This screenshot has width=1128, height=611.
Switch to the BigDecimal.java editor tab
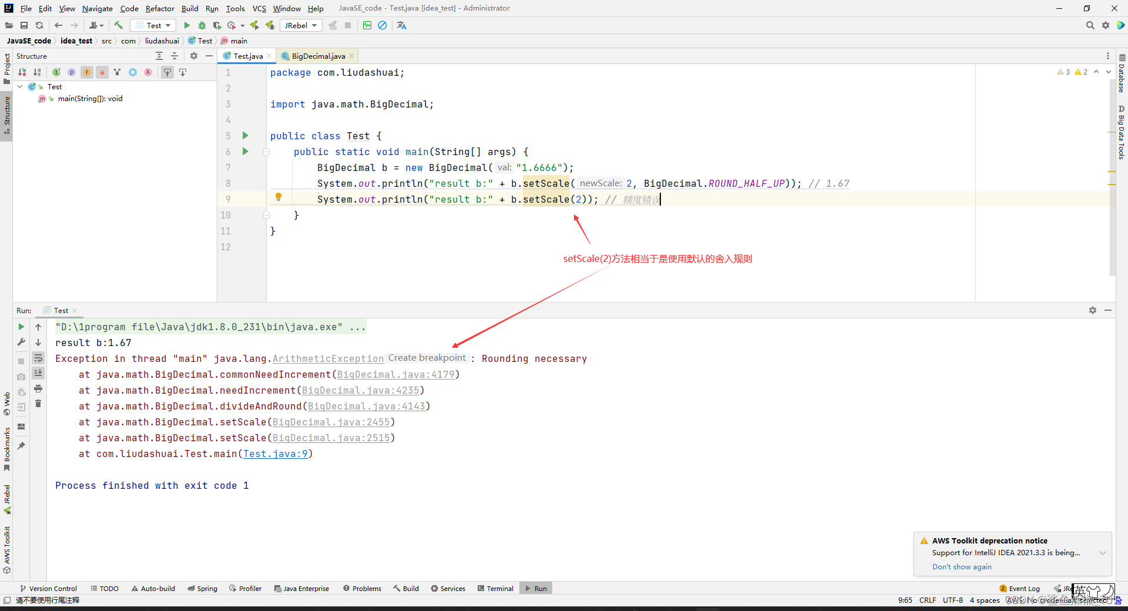tap(318, 56)
